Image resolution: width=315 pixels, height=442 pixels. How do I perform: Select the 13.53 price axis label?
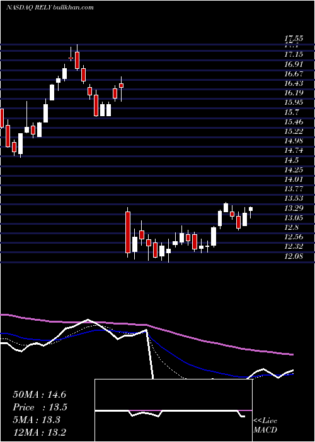point(294,198)
